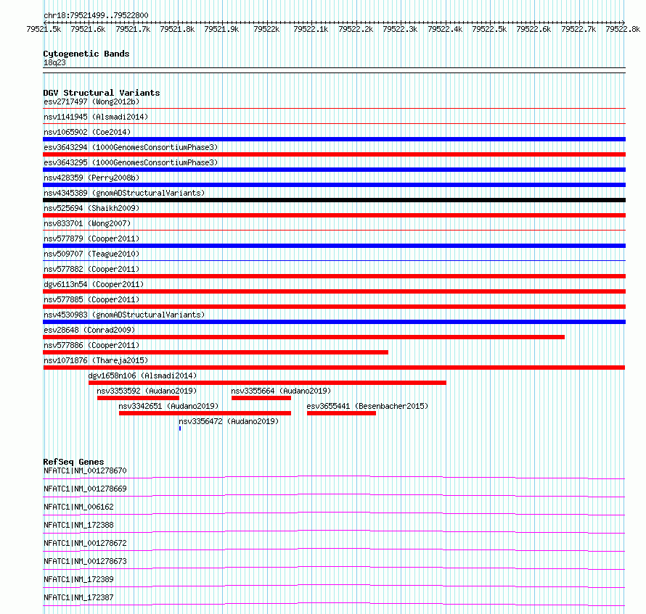Click the Cytogenetic Bands track title
The image size is (646, 614).
(x=86, y=54)
